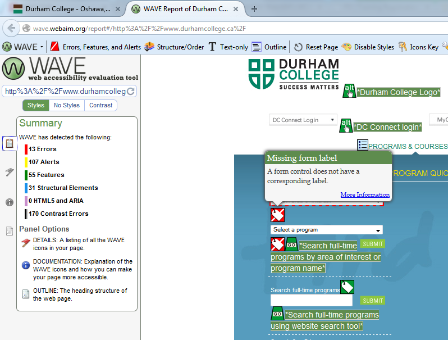Click the GO feature icon beside website search tool text

[277, 314]
